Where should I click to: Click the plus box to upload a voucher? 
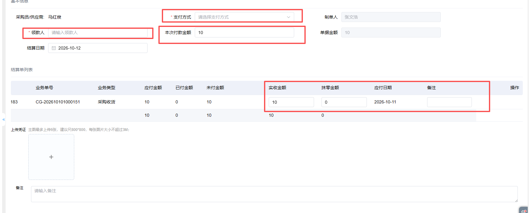pyautogui.click(x=51, y=157)
